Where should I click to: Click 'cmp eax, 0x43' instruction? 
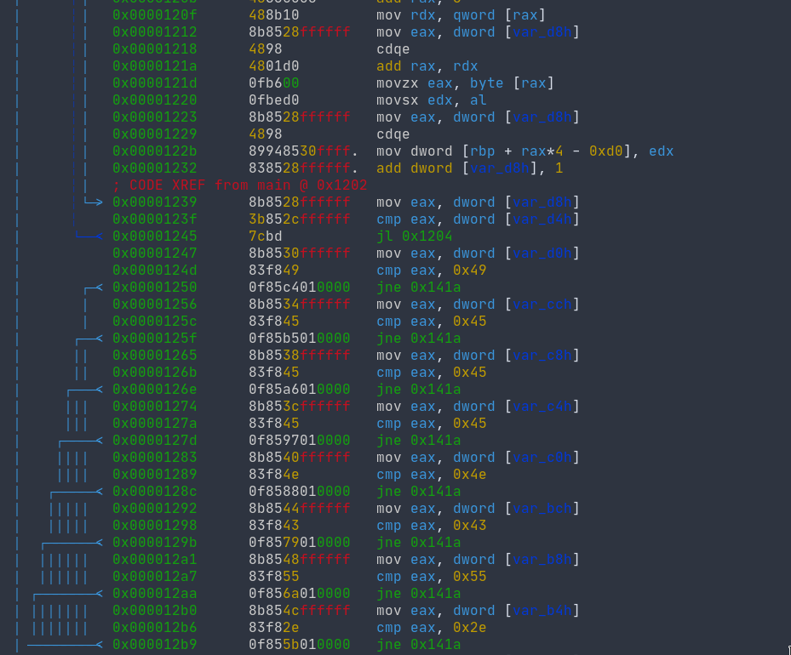[432, 526]
